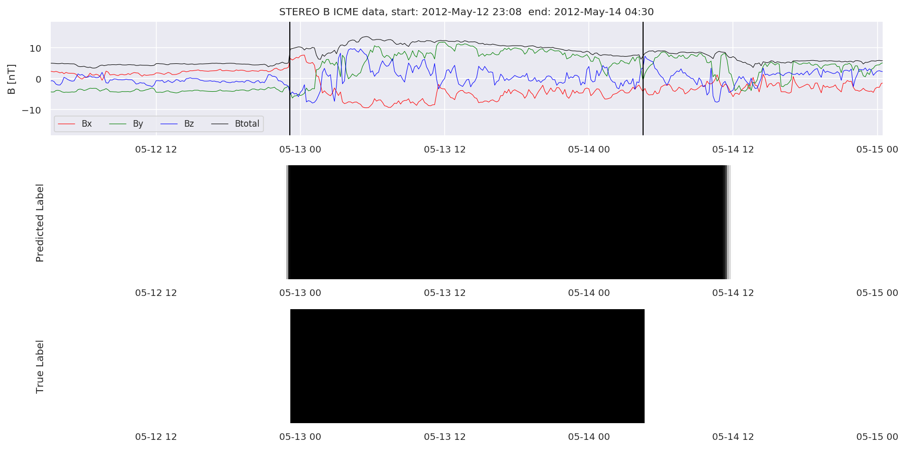Click the "Predicted Label" axis label
The height and width of the screenshot is (449, 906).
[40, 223]
